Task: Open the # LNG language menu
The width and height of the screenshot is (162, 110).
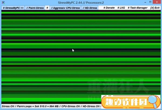Action: coord(121,8)
